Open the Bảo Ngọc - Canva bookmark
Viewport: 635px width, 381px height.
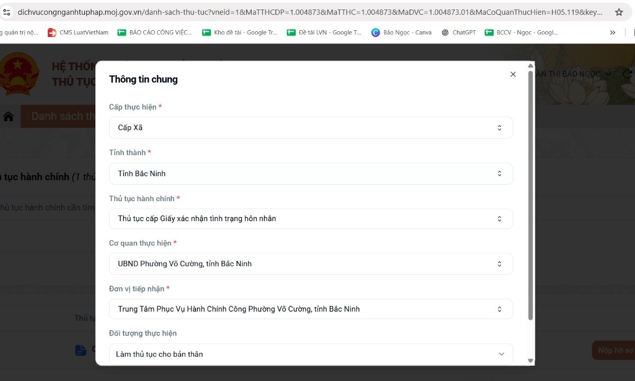(402, 32)
